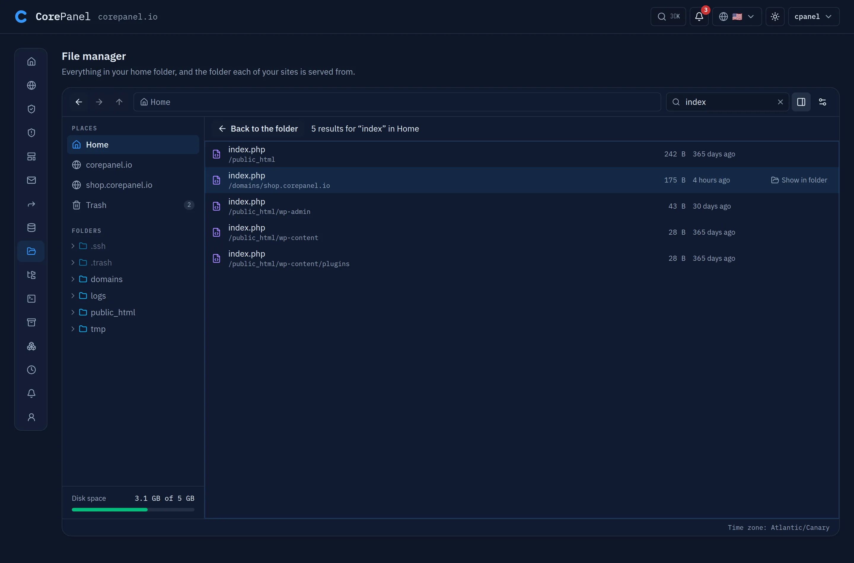Open the archive box backups sidebar icon
854x563 pixels.
[31, 322]
